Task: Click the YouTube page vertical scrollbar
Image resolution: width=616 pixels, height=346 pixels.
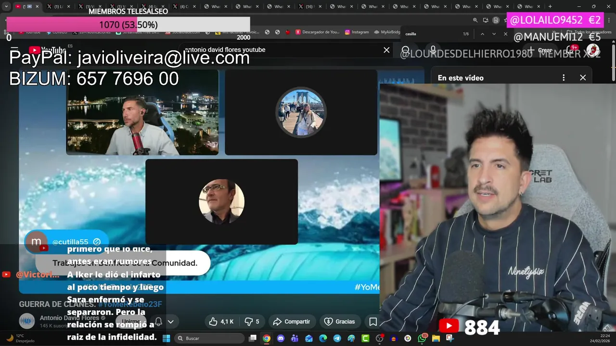Action: coord(613,62)
